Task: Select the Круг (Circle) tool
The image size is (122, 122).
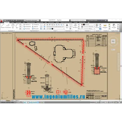Action: coord(13,26)
